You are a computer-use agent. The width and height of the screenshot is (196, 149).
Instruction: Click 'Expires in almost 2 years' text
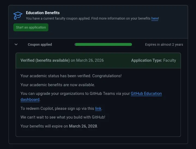point(164,45)
